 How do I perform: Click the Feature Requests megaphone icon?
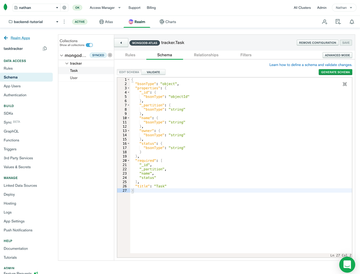click(x=36, y=273)
